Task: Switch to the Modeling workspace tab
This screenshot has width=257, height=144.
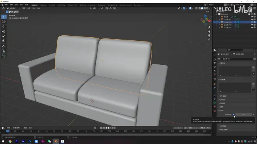Action: coord(43,5)
